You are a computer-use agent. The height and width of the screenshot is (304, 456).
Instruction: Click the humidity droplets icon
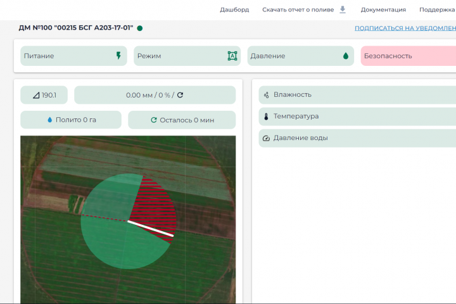click(x=266, y=95)
